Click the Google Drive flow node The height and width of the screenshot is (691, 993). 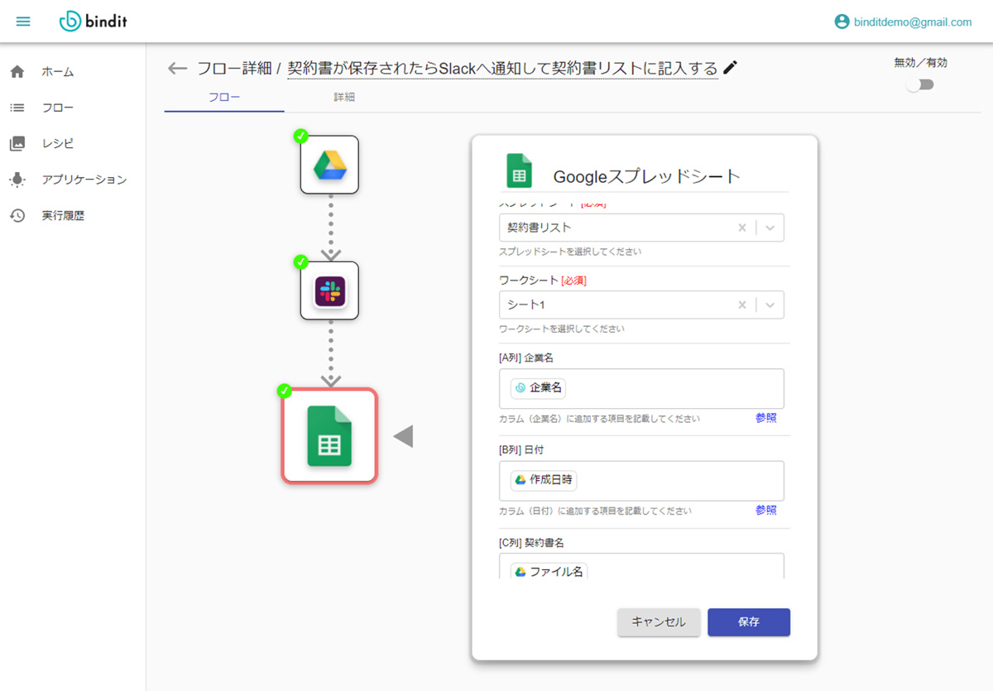point(329,165)
